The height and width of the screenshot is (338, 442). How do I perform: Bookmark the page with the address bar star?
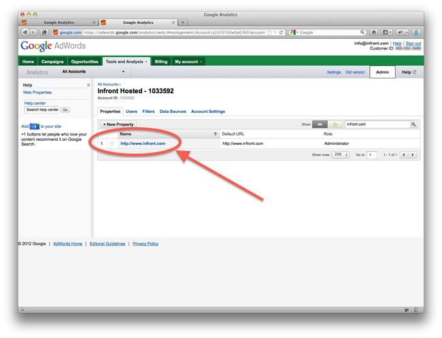269,33
